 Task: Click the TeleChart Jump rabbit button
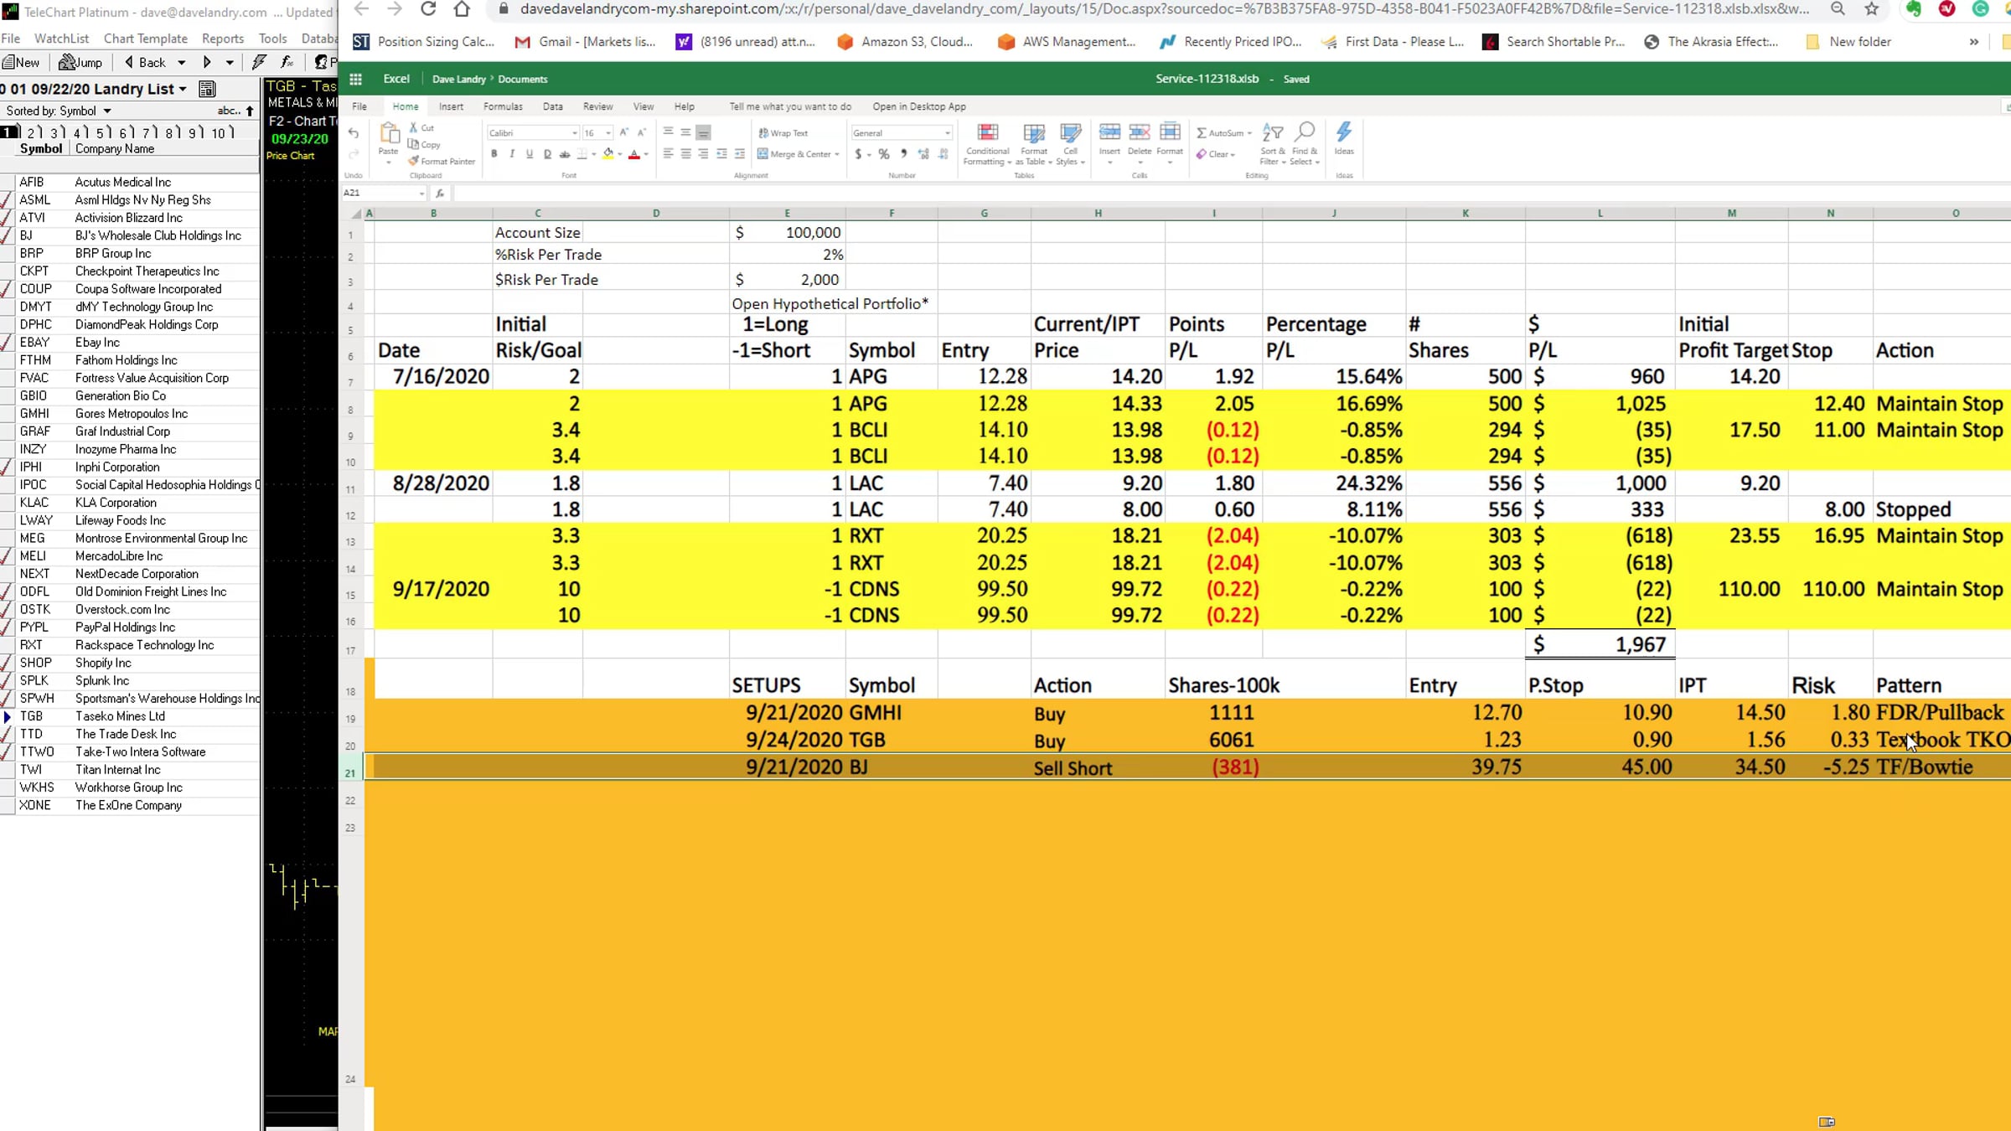(80, 62)
